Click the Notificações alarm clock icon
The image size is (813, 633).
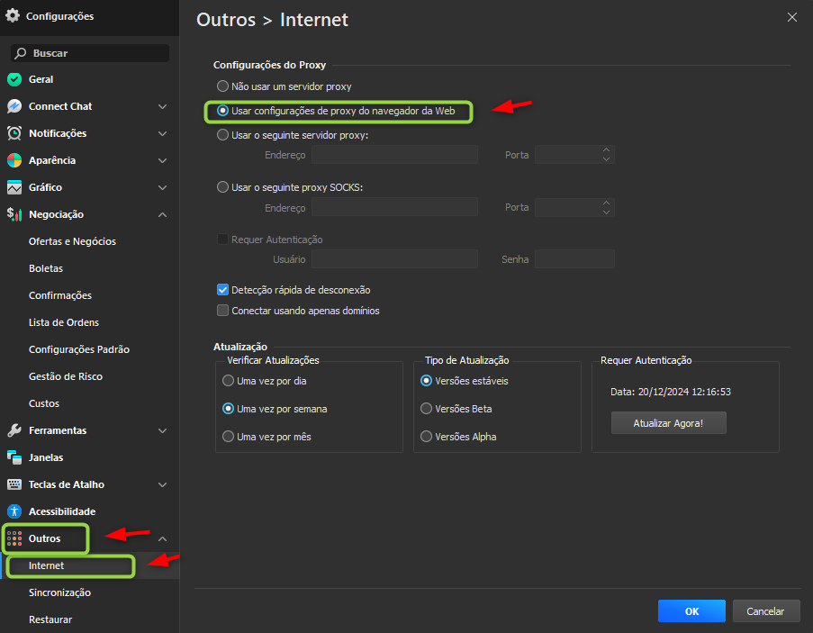(14, 133)
